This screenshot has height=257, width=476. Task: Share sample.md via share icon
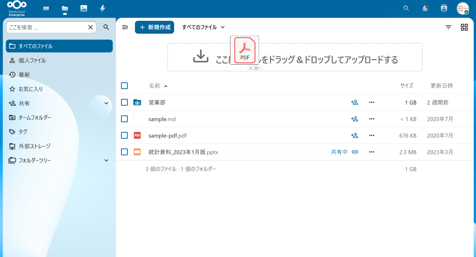tap(355, 119)
